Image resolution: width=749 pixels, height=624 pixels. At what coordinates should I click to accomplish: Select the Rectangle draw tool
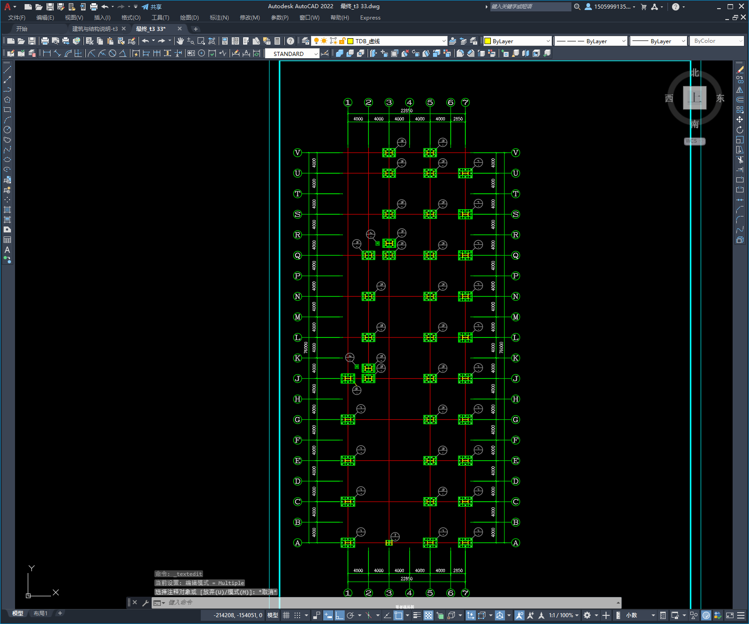point(7,110)
